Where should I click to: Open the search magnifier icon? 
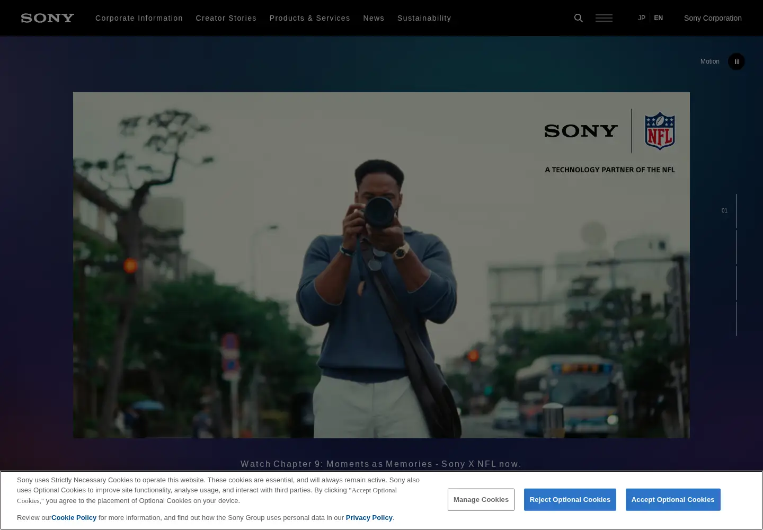pos(579,18)
